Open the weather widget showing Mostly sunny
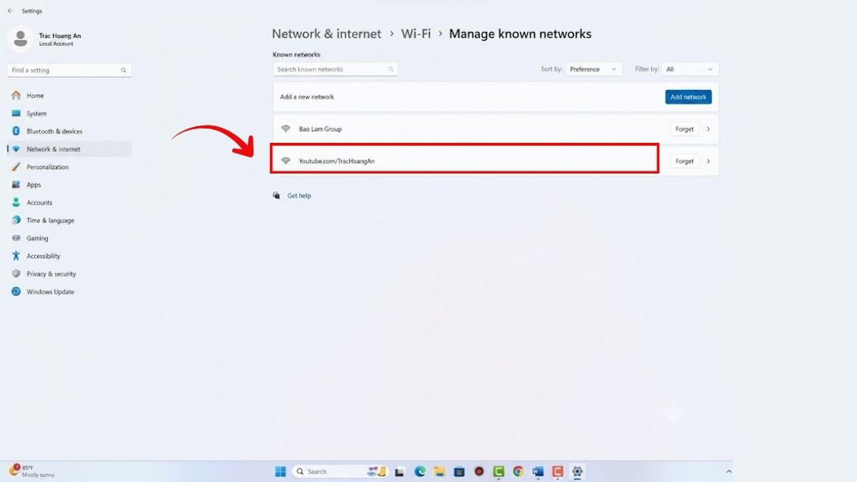Screen dimensions: 857x482 pos(32,471)
